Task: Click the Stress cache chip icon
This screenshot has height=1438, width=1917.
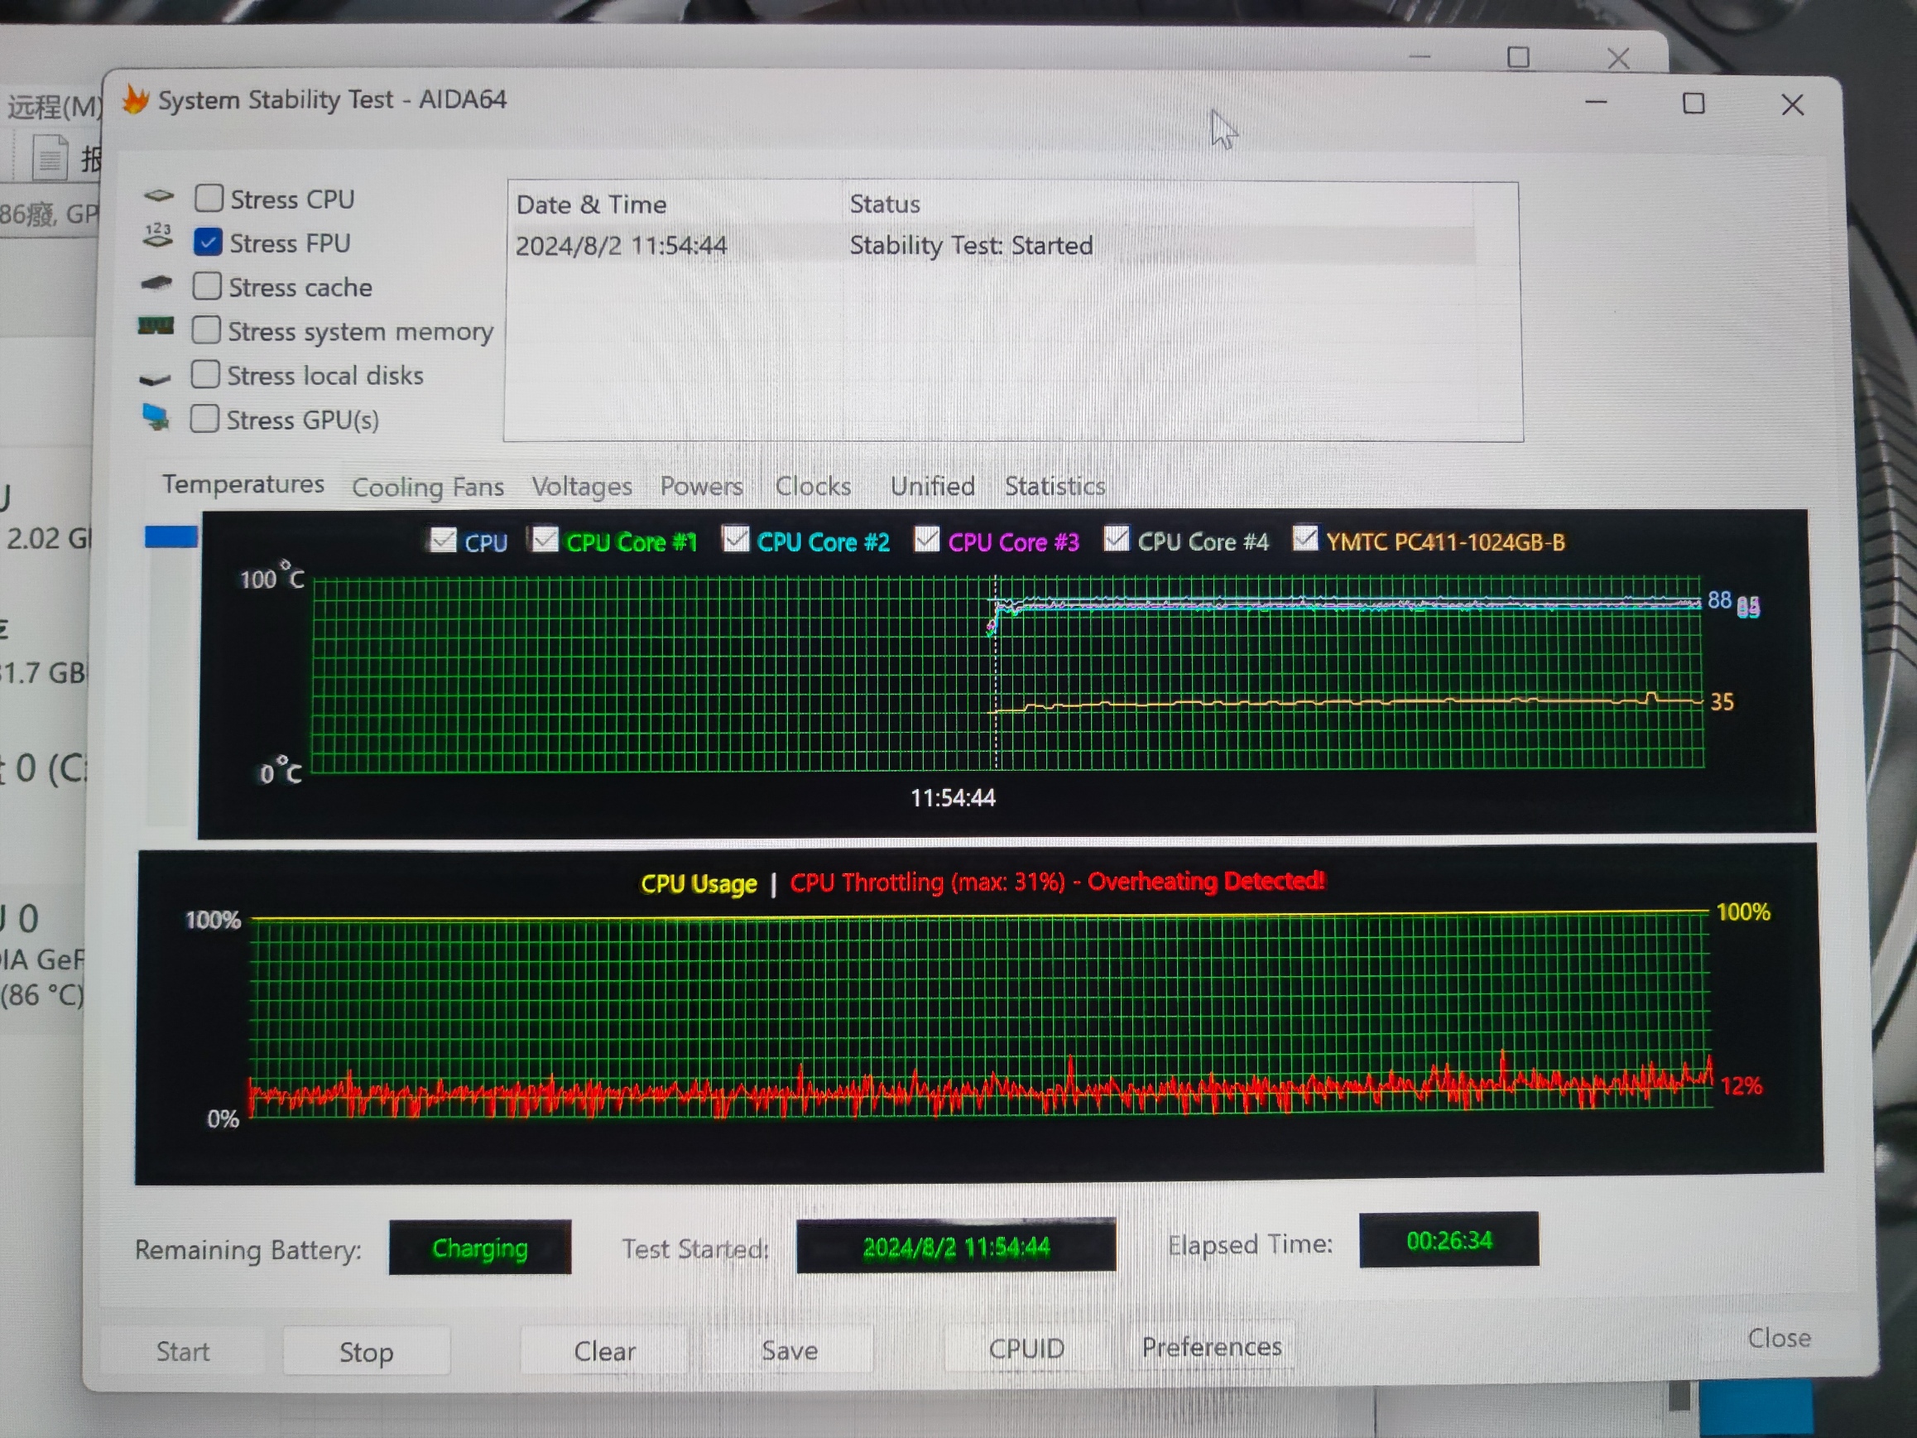Action: pyautogui.click(x=157, y=282)
